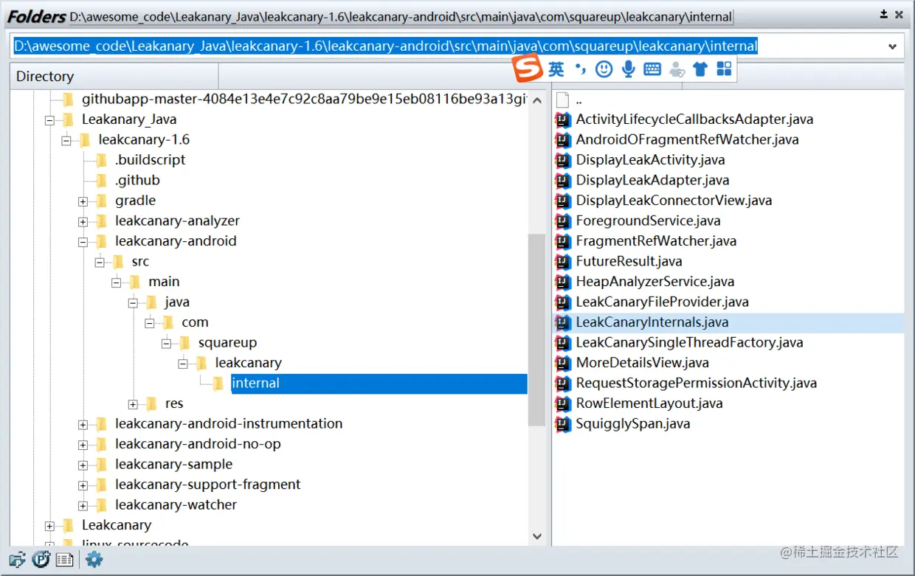Image resolution: width=915 pixels, height=576 pixels.
Task: Collapse the src folder node
Action: [100, 262]
